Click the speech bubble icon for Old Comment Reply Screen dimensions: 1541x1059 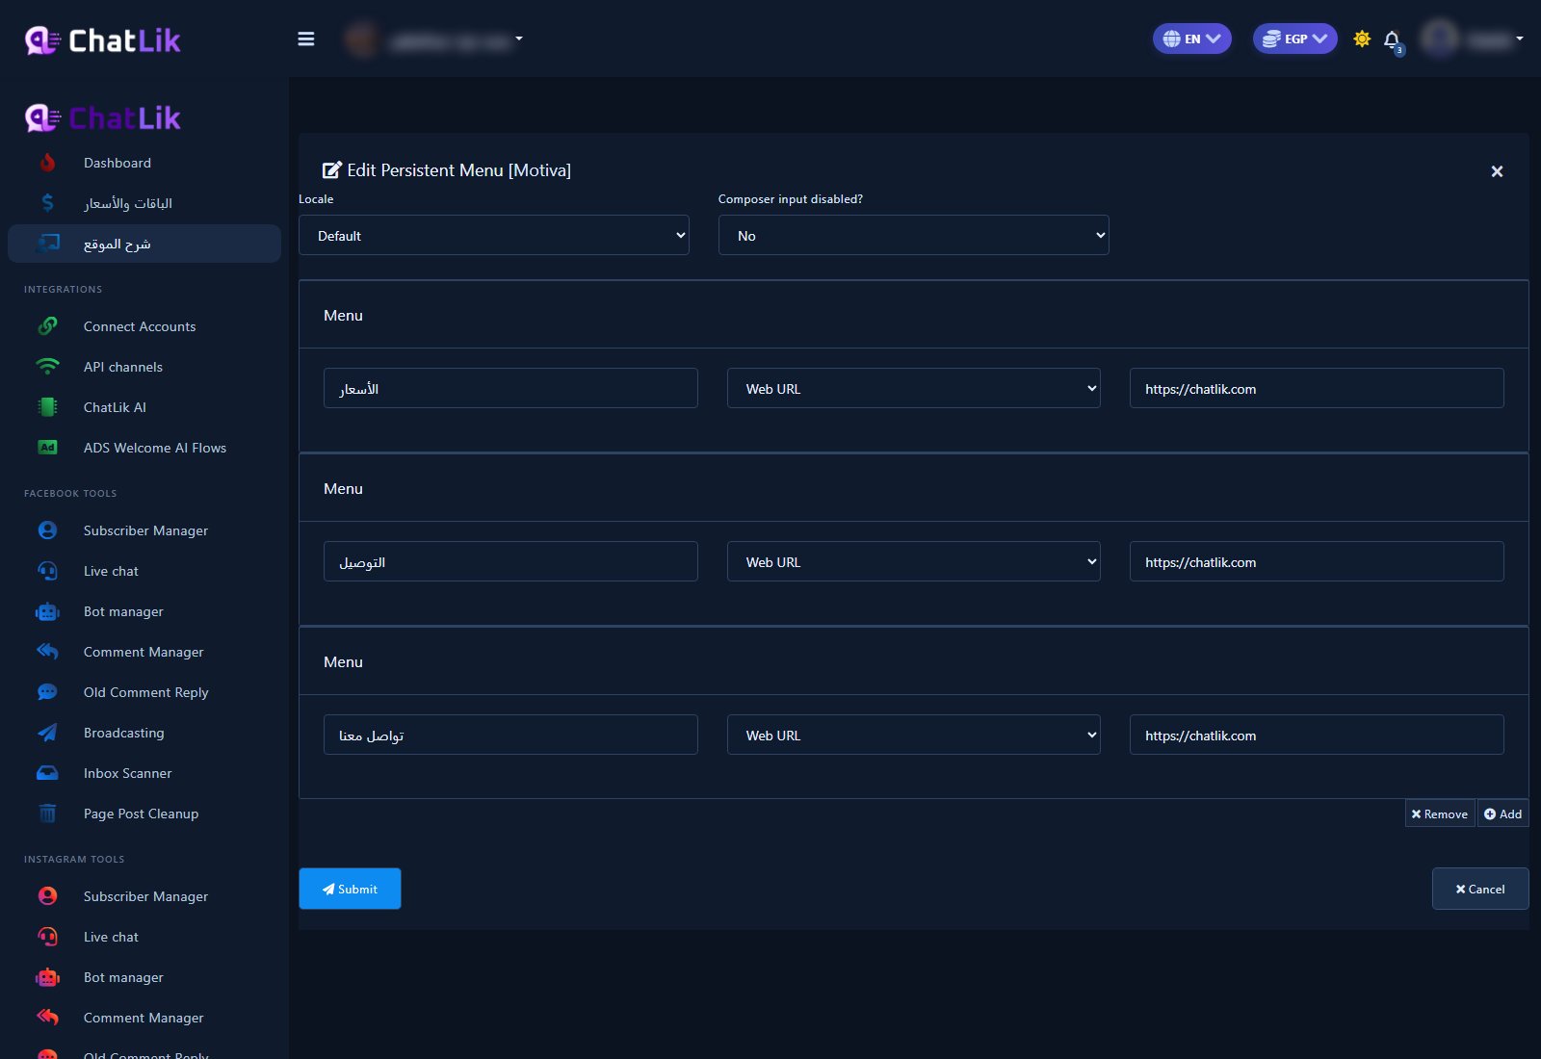(x=47, y=692)
